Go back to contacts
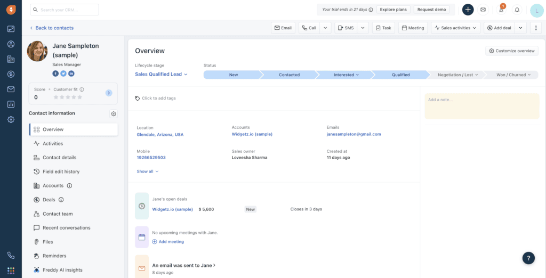546x278 pixels. [x=52, y=28]
